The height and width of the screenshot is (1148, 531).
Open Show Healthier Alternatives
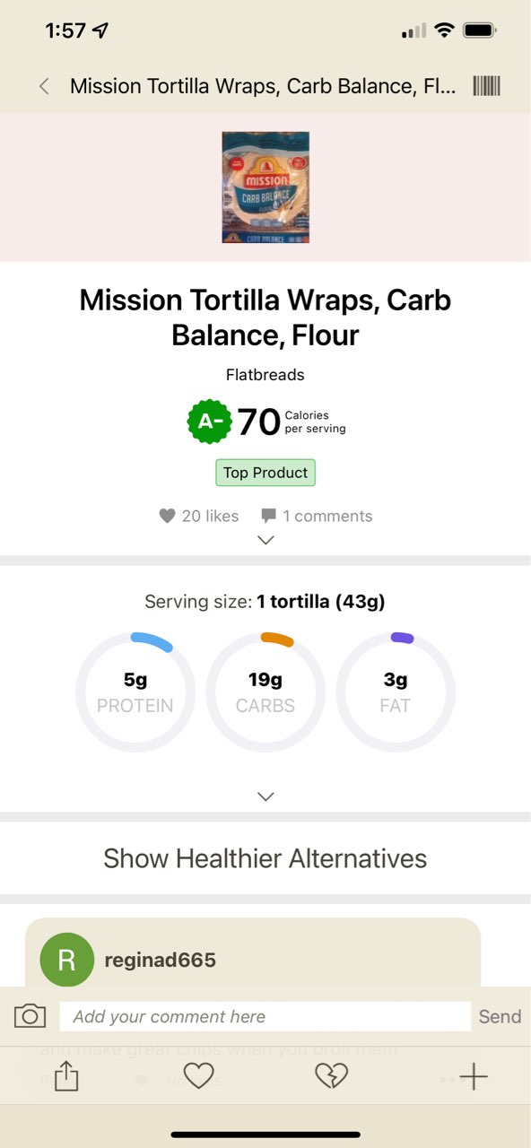pyautogui.click(x=265, y=858)
